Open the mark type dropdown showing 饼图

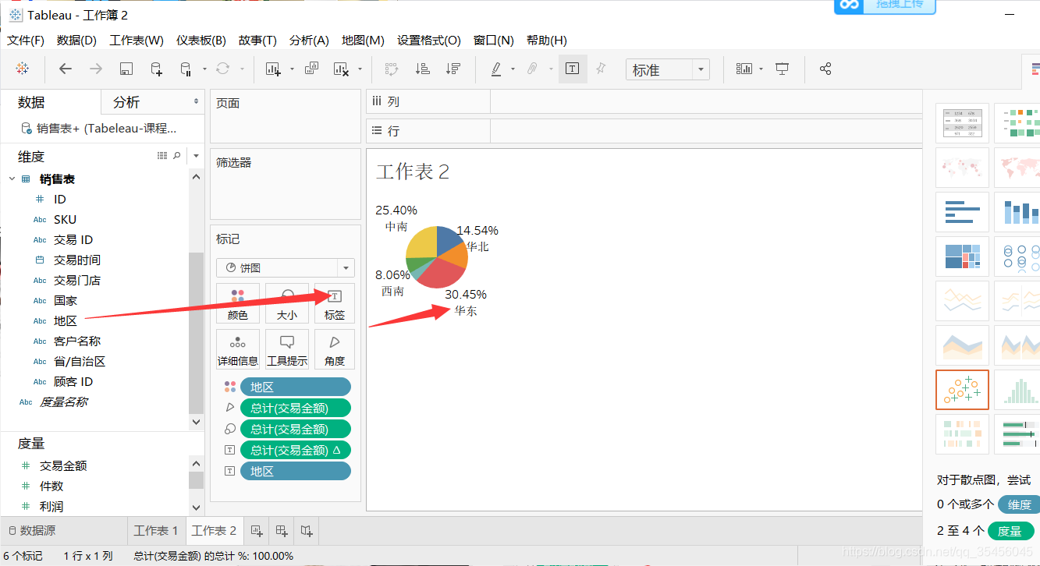pyautogui.click(x=286, y=267)
